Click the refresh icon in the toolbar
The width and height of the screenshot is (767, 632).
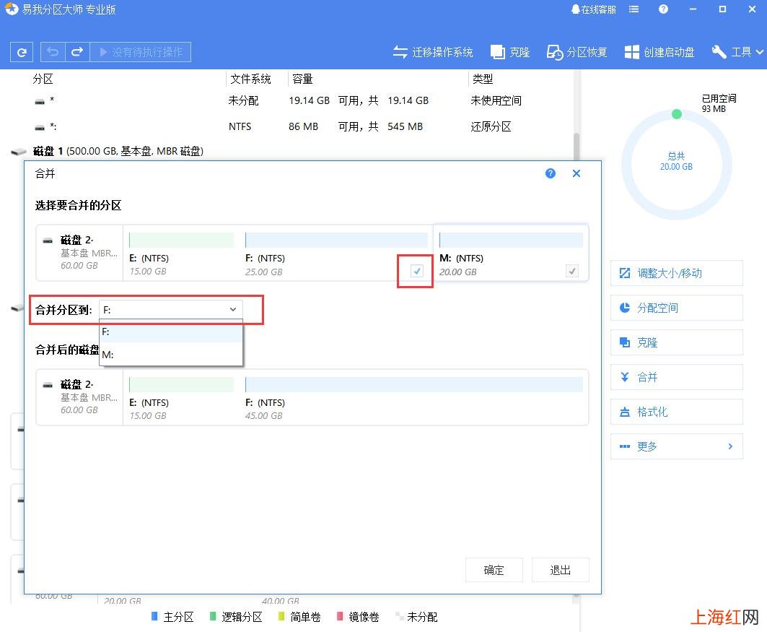[22, 52]
